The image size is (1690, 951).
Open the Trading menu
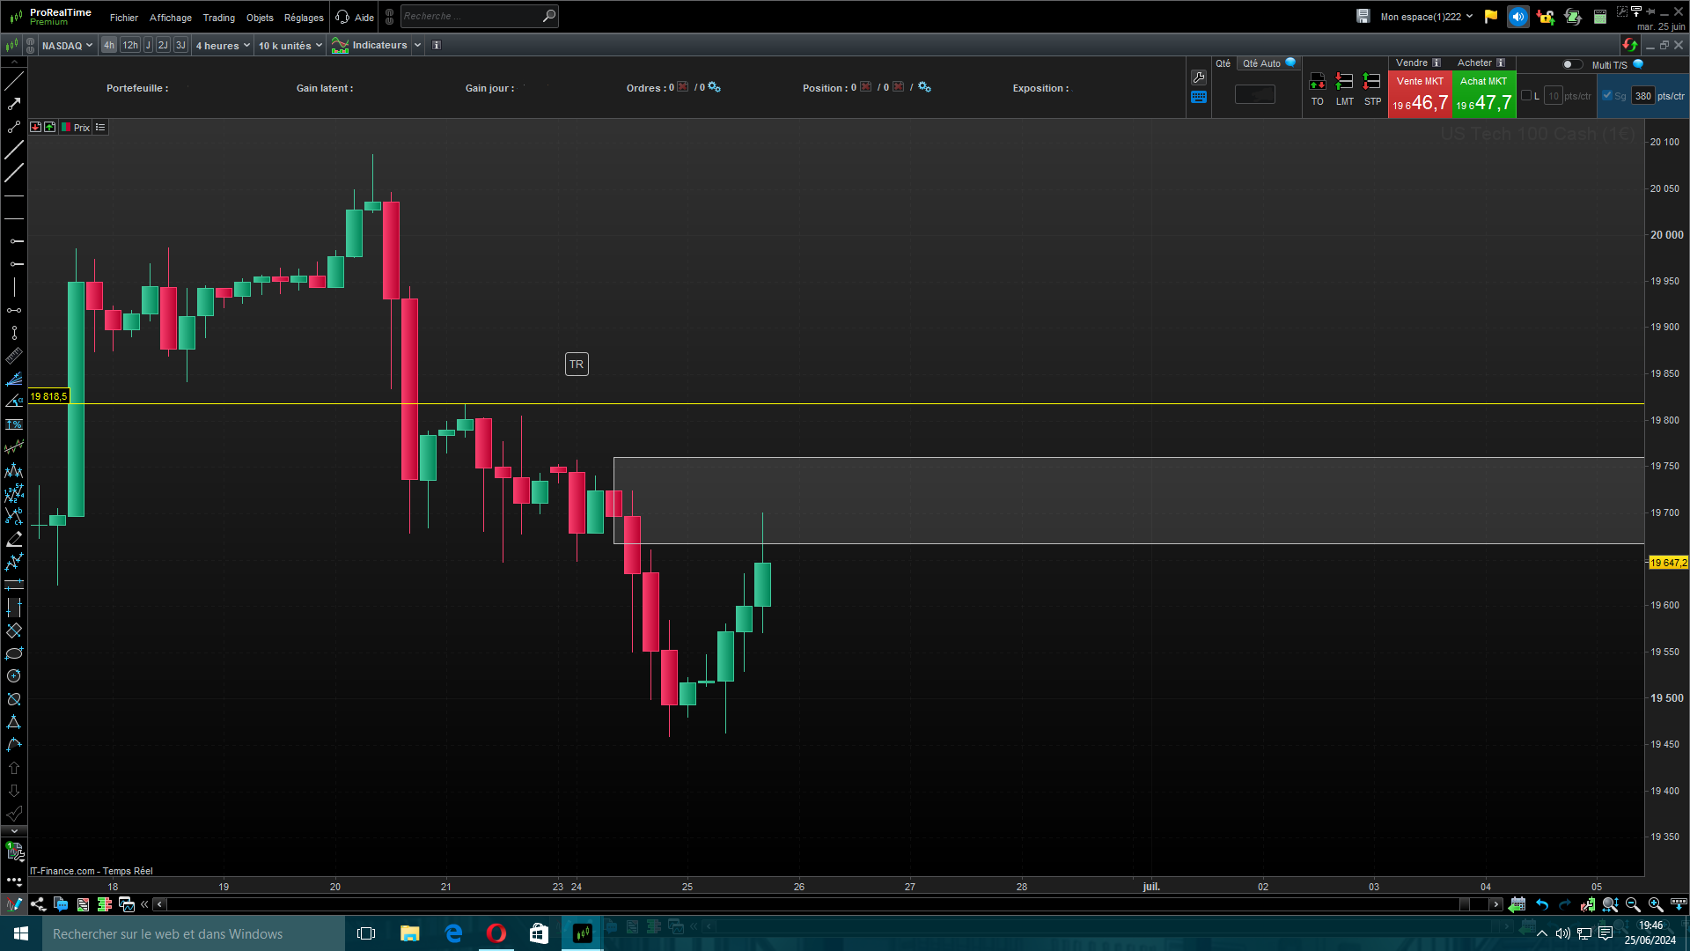coord(218,18)
